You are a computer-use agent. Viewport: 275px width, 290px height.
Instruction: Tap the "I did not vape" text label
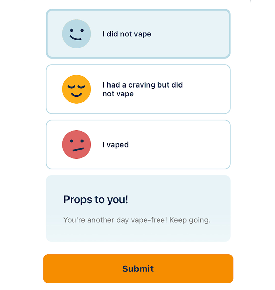coord(127,34)
